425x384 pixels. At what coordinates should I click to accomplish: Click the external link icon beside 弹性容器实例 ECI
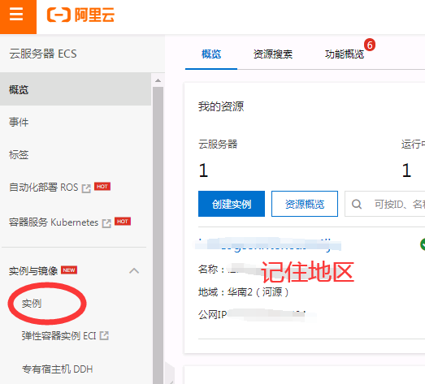(x=104, y=335)
